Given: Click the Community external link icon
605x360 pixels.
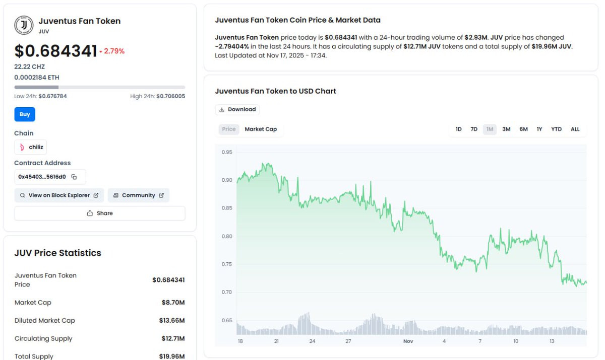Looking at the screenshot, I should tap(161, 195).
